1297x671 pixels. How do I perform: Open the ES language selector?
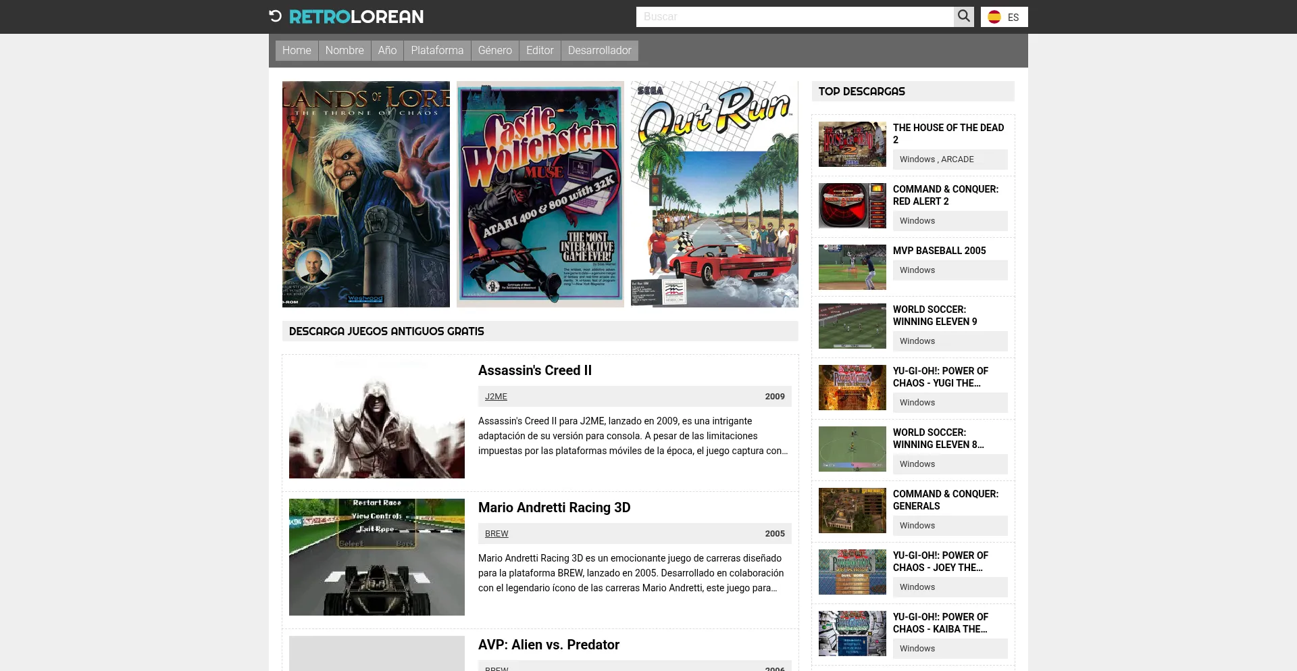coord(1004,17)
